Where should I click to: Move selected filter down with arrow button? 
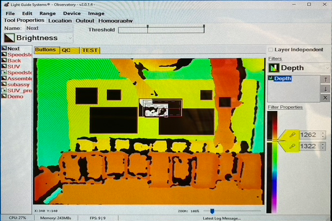[326, 89]
